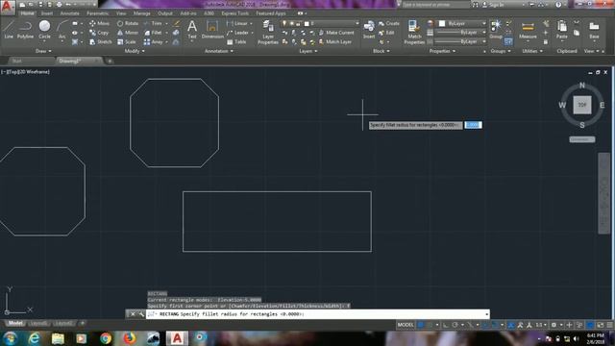
Task: Toggle polar tracking in status bar
Action: pos(455,325)
